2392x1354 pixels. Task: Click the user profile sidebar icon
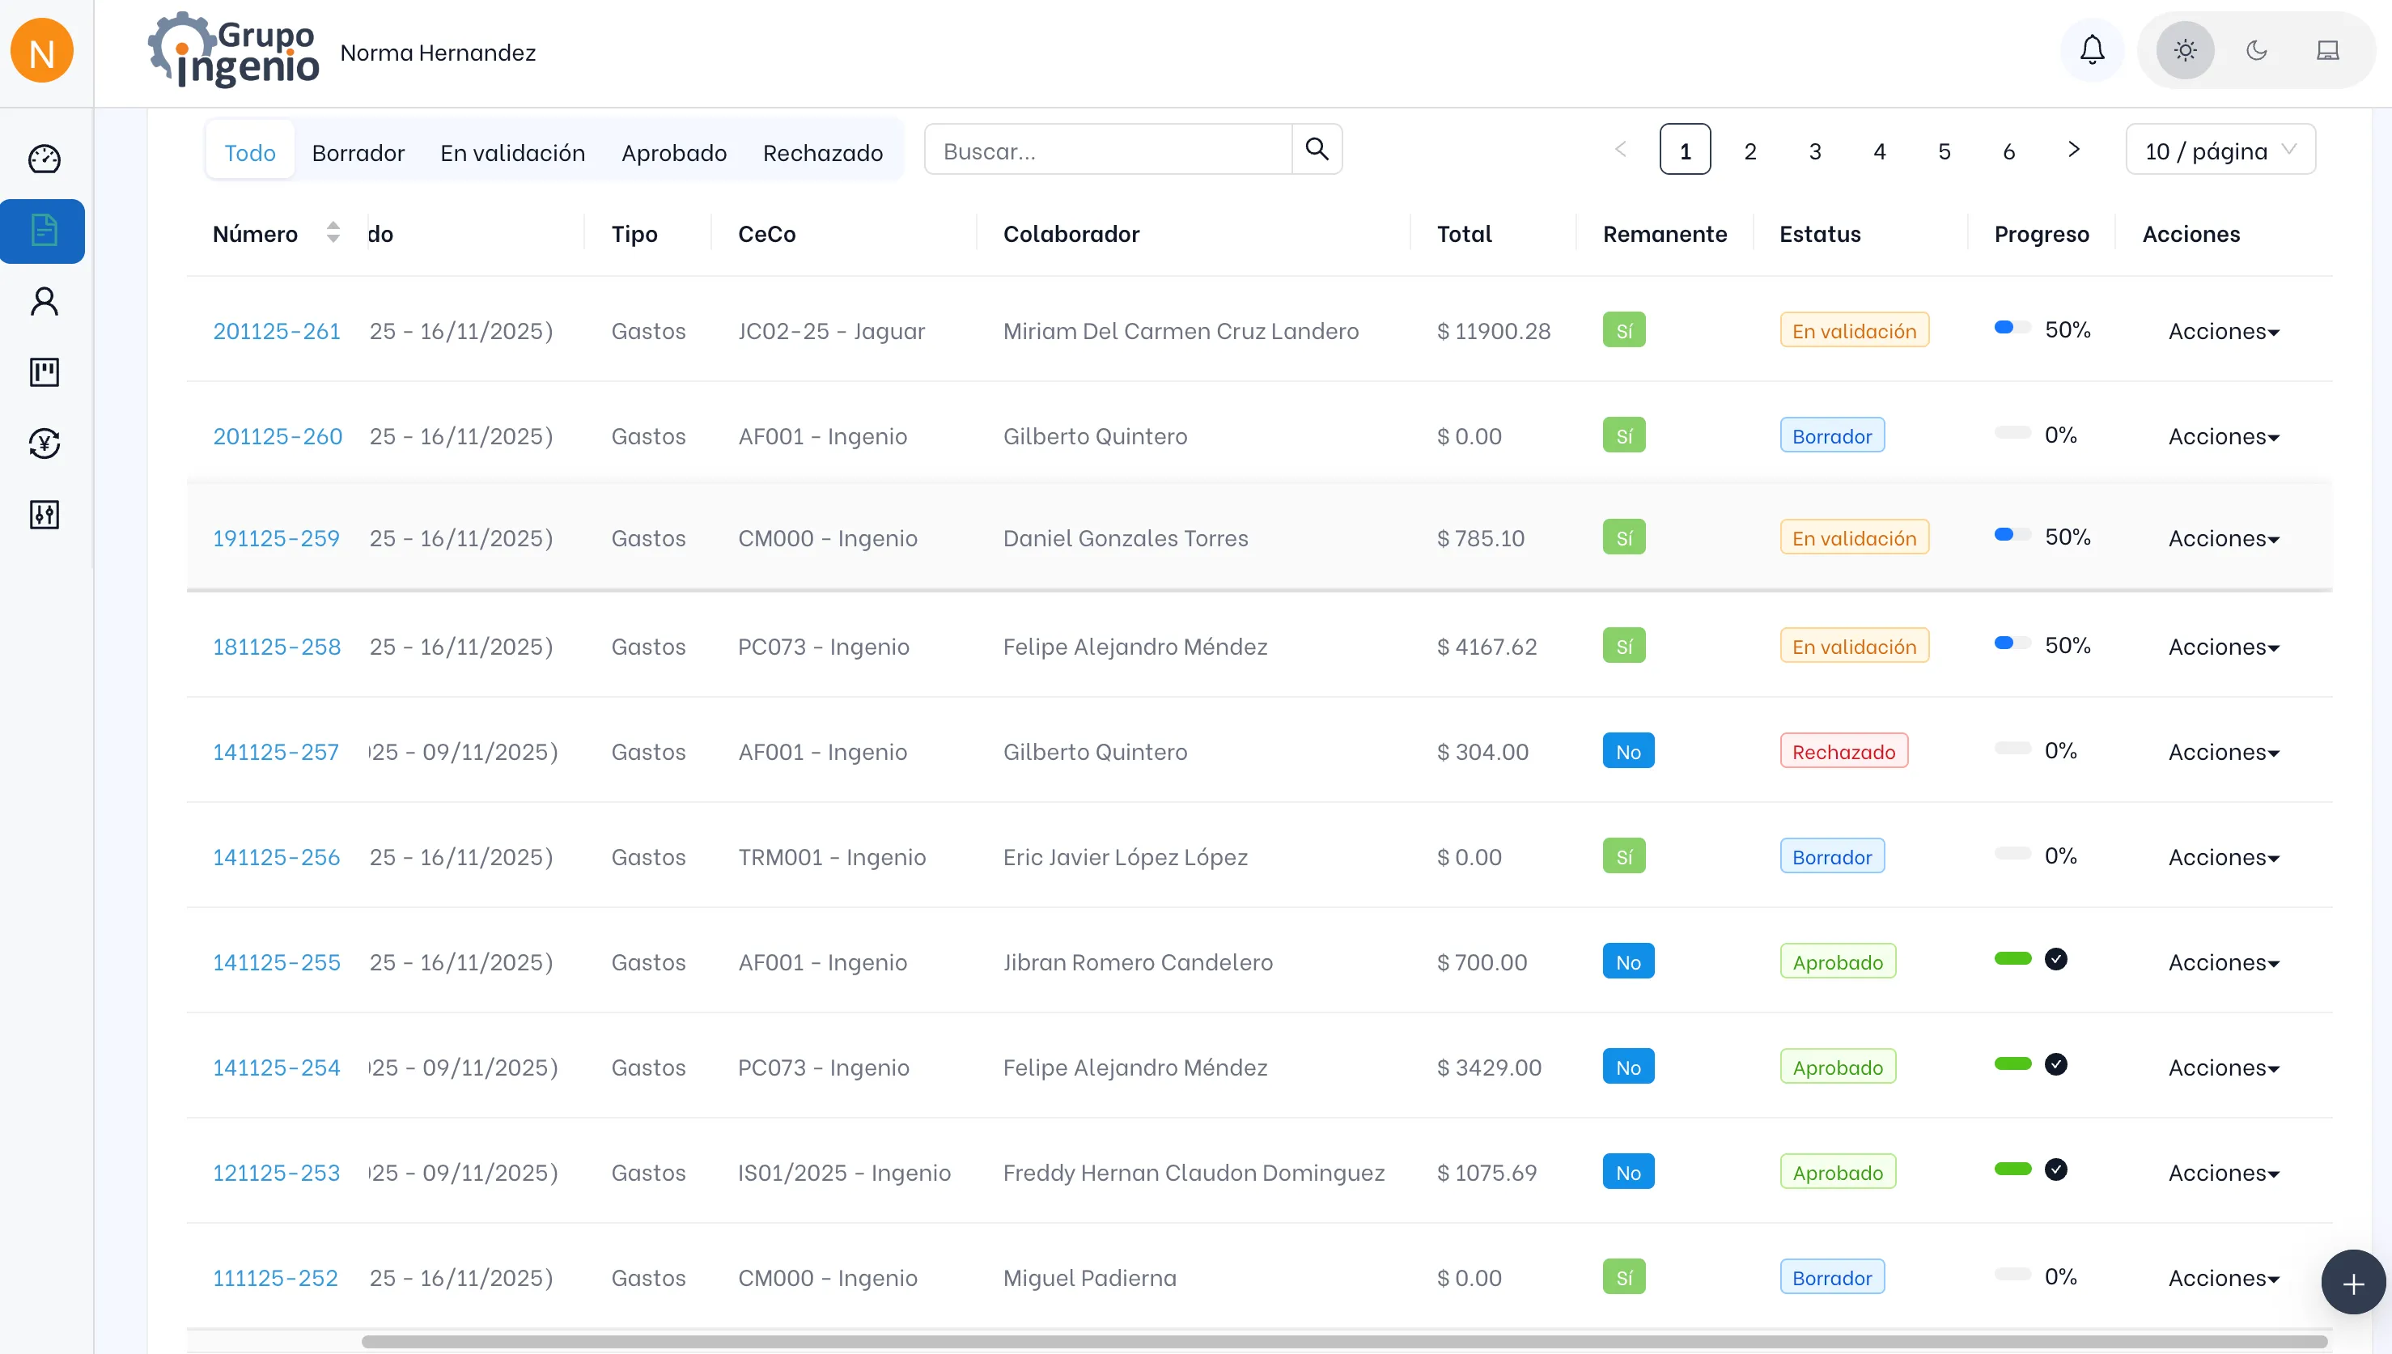pyautogui.click(x=44, y=301)
